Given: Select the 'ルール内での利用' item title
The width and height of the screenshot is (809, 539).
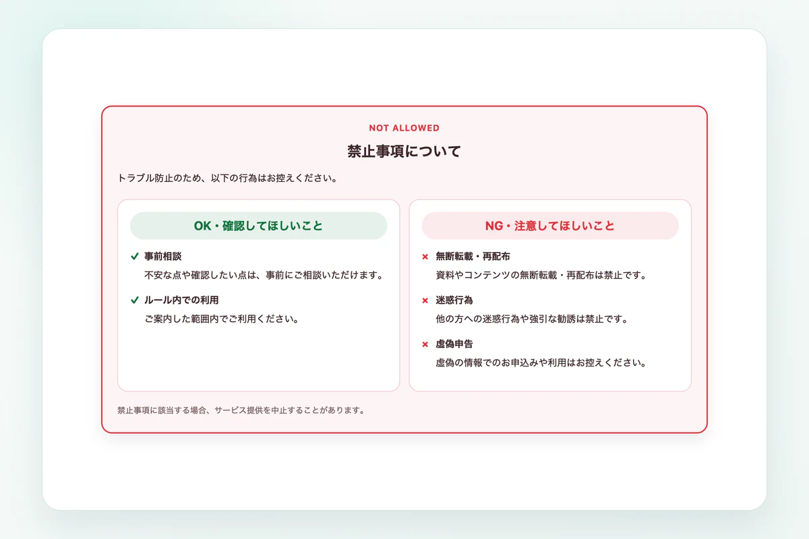Looking at the screenshot, I should click(181, 300).
